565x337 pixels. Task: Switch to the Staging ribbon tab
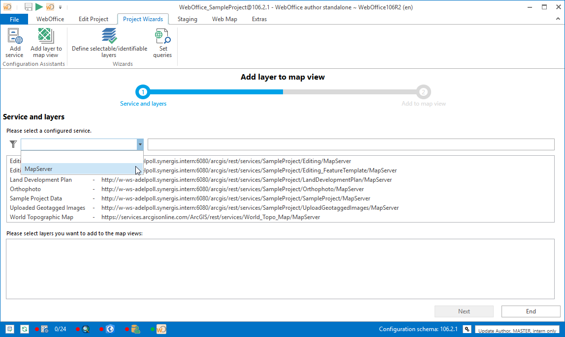(x=187, y=19)
